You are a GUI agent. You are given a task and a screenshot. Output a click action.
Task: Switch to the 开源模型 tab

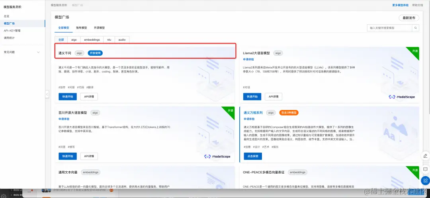pyautogui.click(x=99, y=28)
